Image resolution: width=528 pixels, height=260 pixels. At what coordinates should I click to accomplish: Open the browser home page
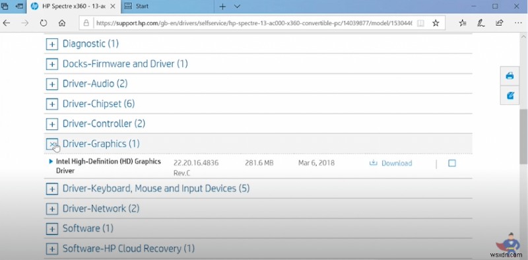click(61, 23)
